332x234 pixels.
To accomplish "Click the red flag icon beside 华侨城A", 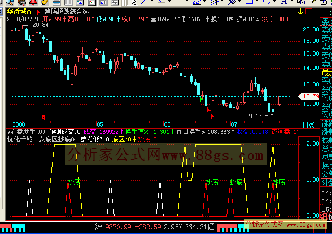I will (x=38, y=12).
